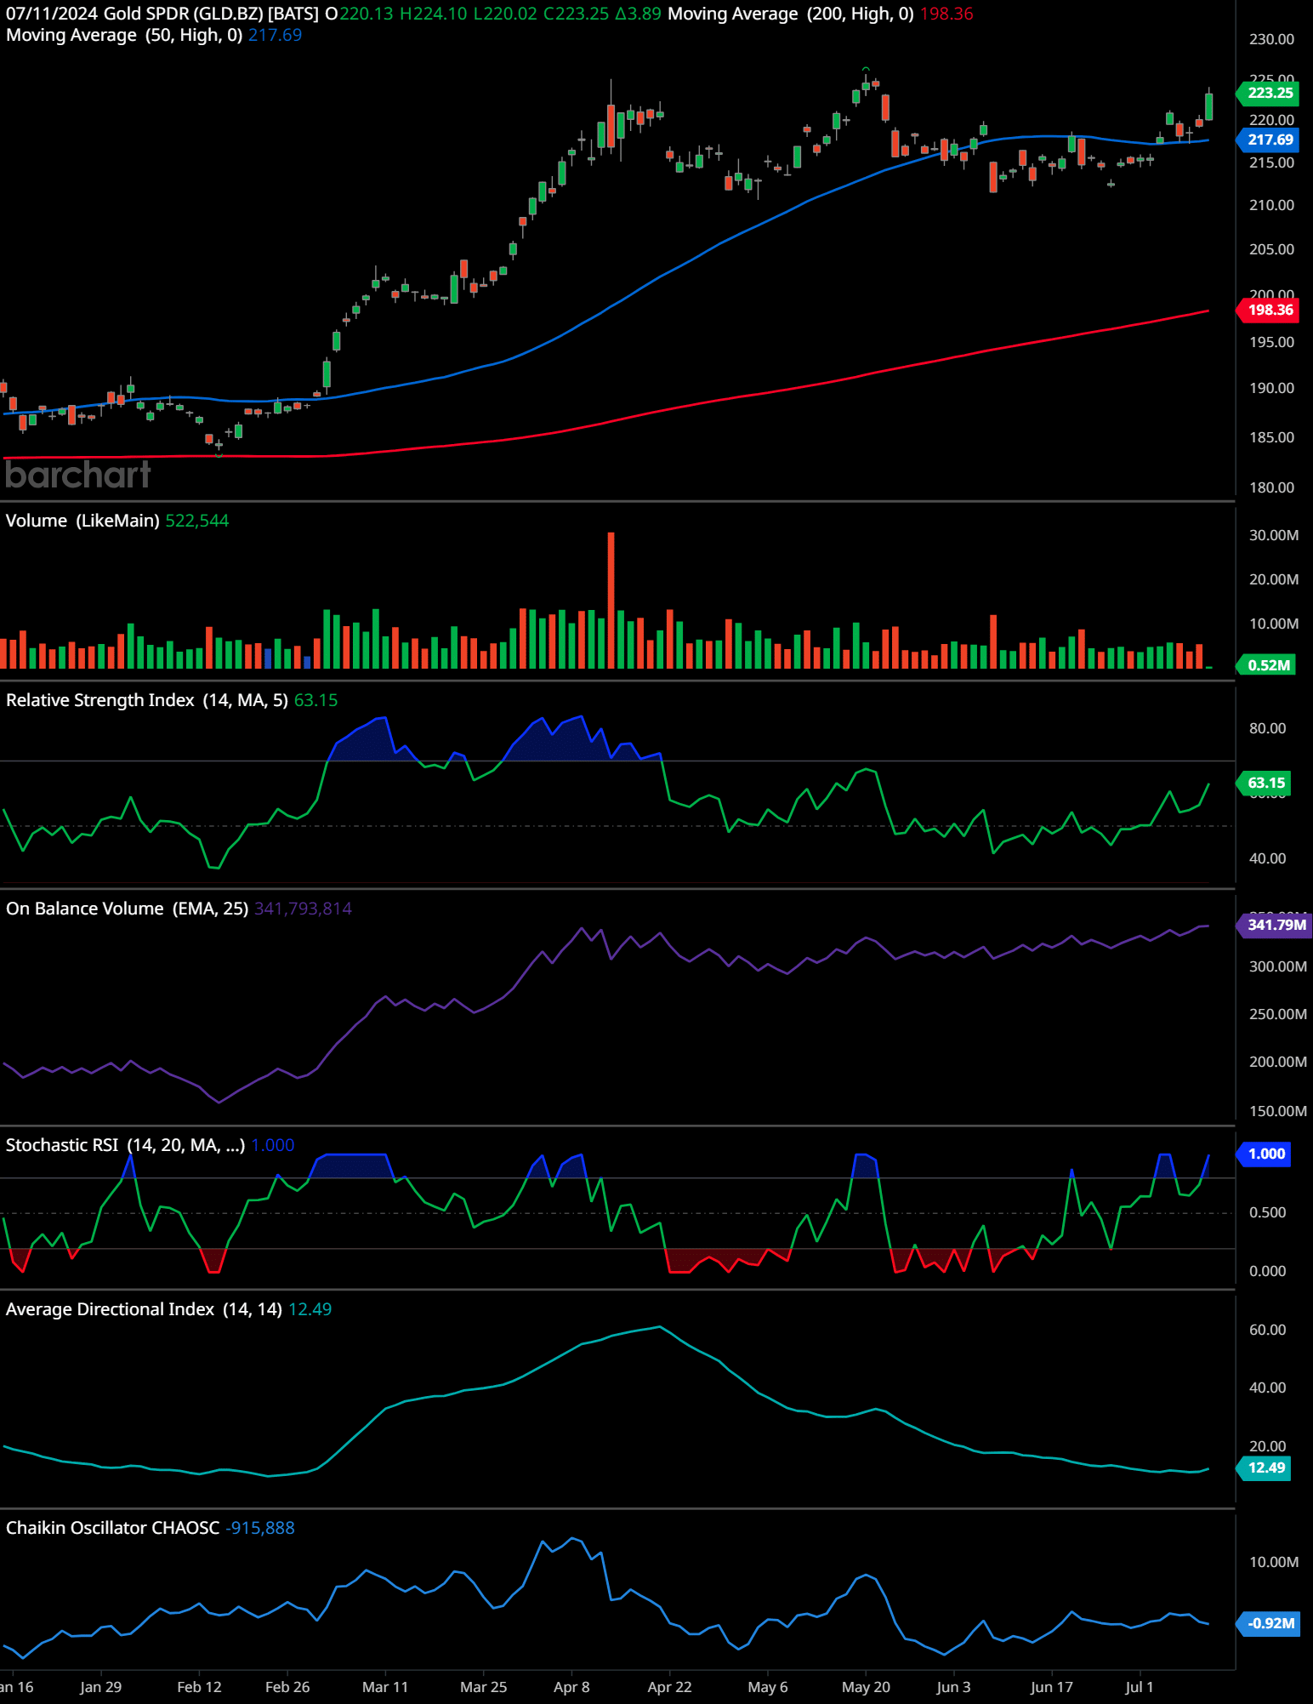This screenshot has width=1313, height=1704.
Task: Click the 180.00 price axis label
Action: [x=1271, y=487]
